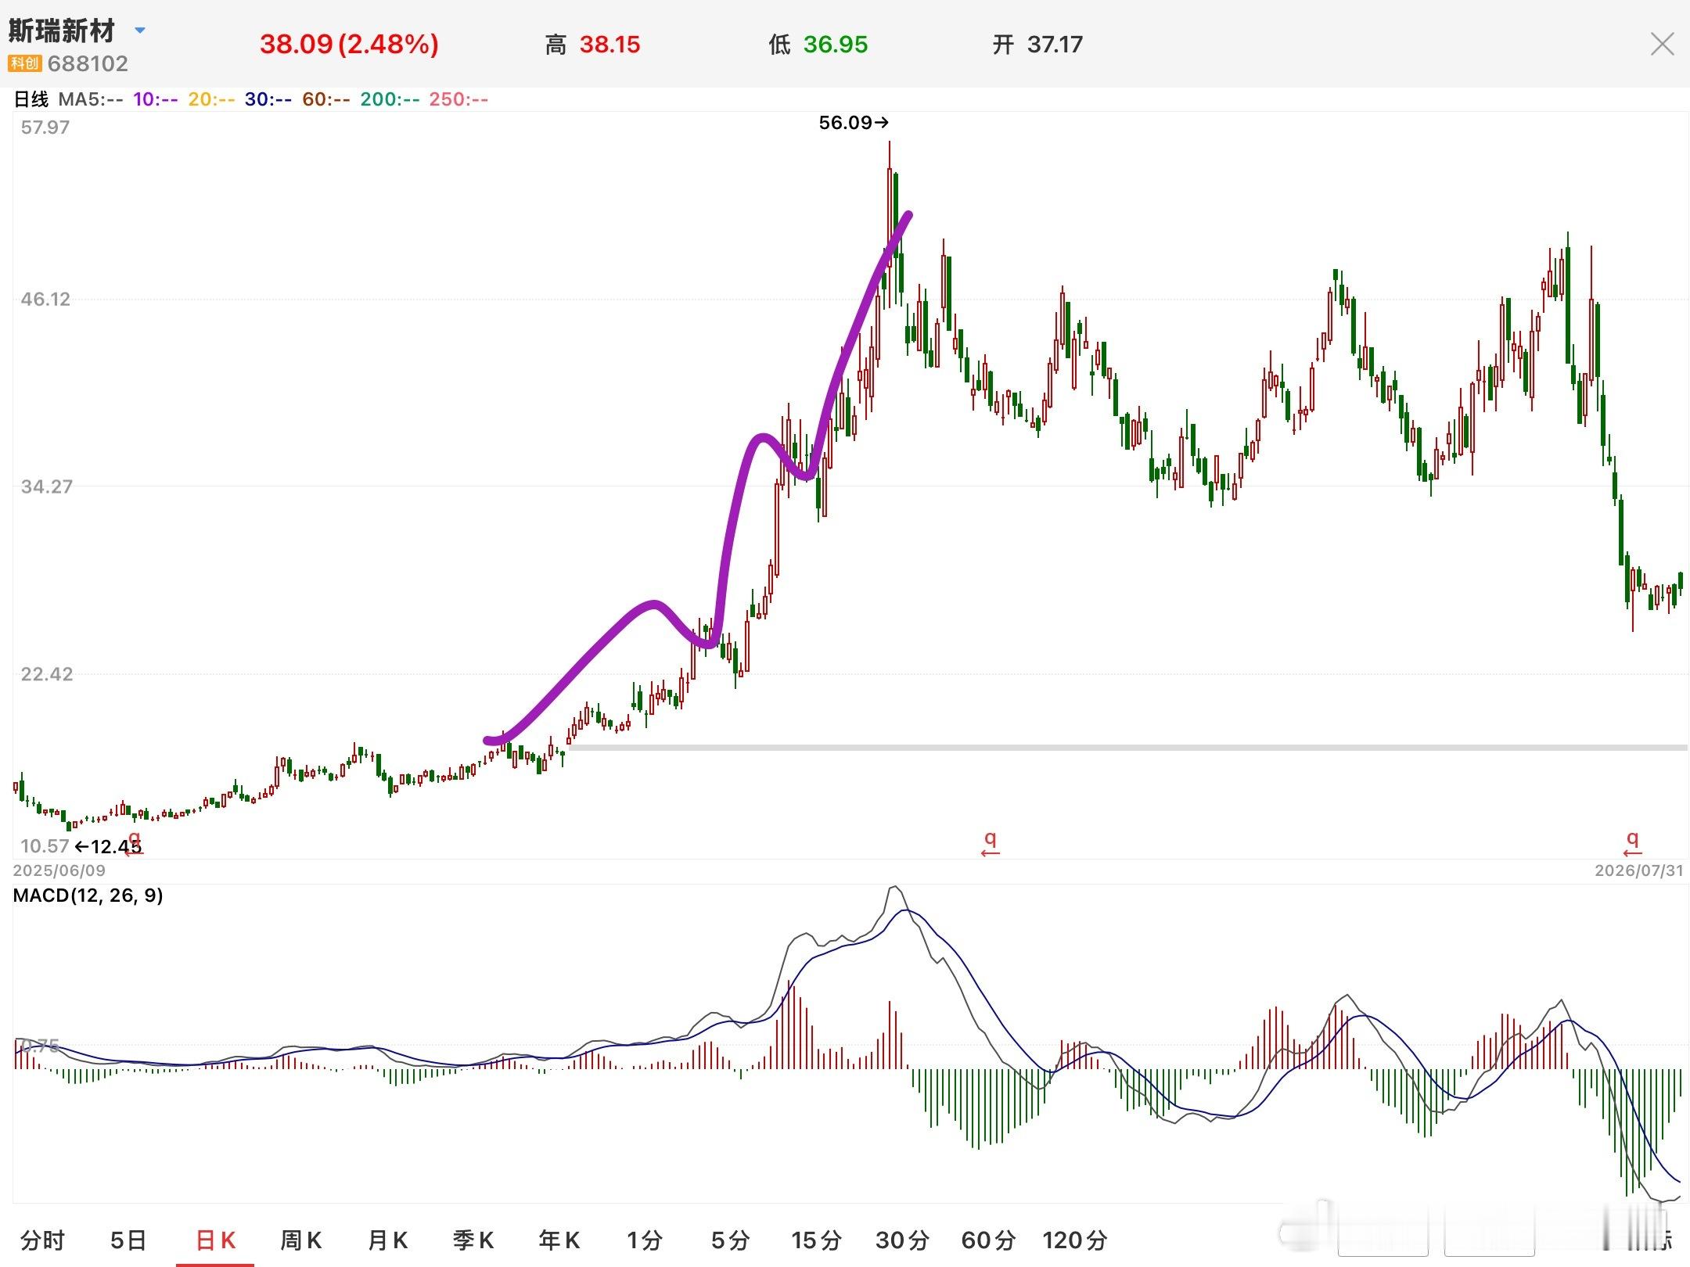This screenshot has height=1267, width=1690.
Task: Tap the 斯瑞新材 stock name
Action: (x=62, y=31)
